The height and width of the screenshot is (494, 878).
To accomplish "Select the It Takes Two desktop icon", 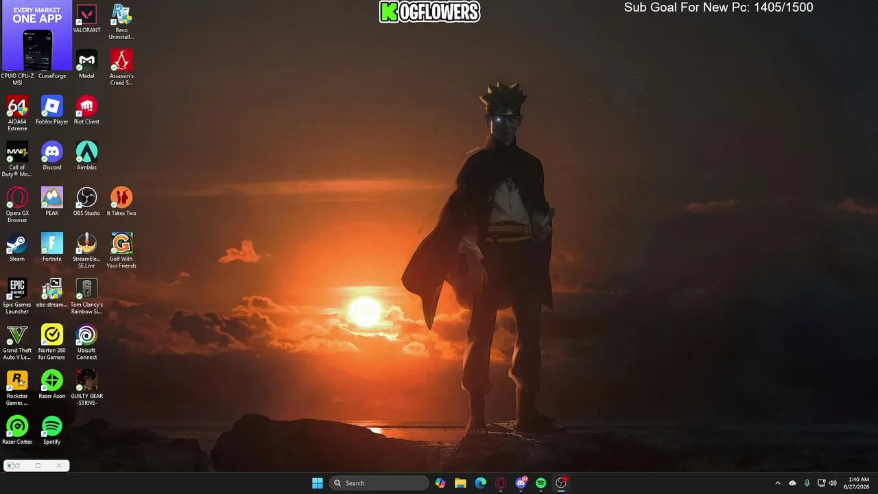I will coord(121,202).
